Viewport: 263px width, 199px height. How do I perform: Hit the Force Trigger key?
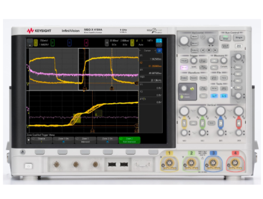coord(203,61)
